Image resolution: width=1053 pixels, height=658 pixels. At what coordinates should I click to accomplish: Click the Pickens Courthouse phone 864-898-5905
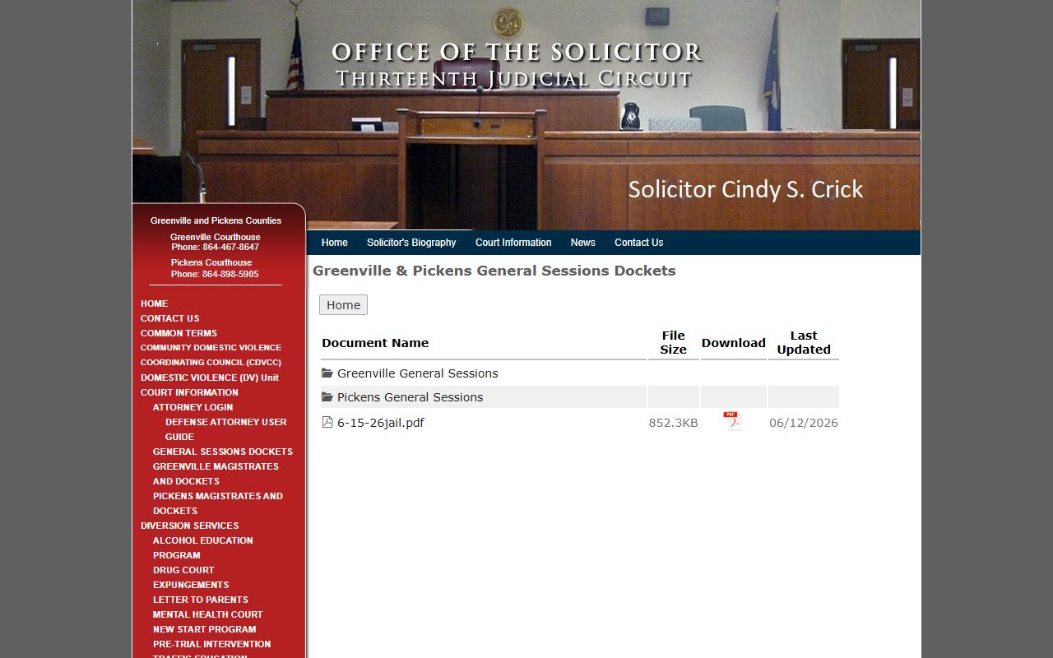[x=215, y=274]
